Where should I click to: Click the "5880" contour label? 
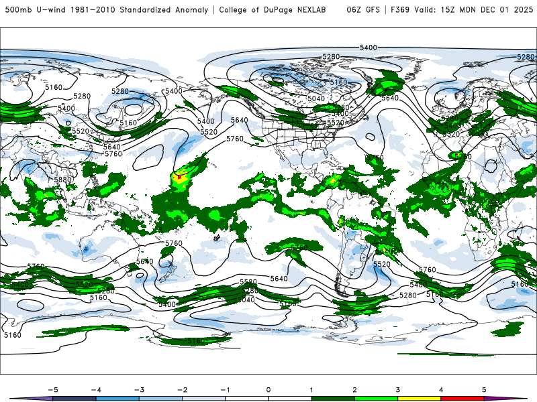point(62,180)
